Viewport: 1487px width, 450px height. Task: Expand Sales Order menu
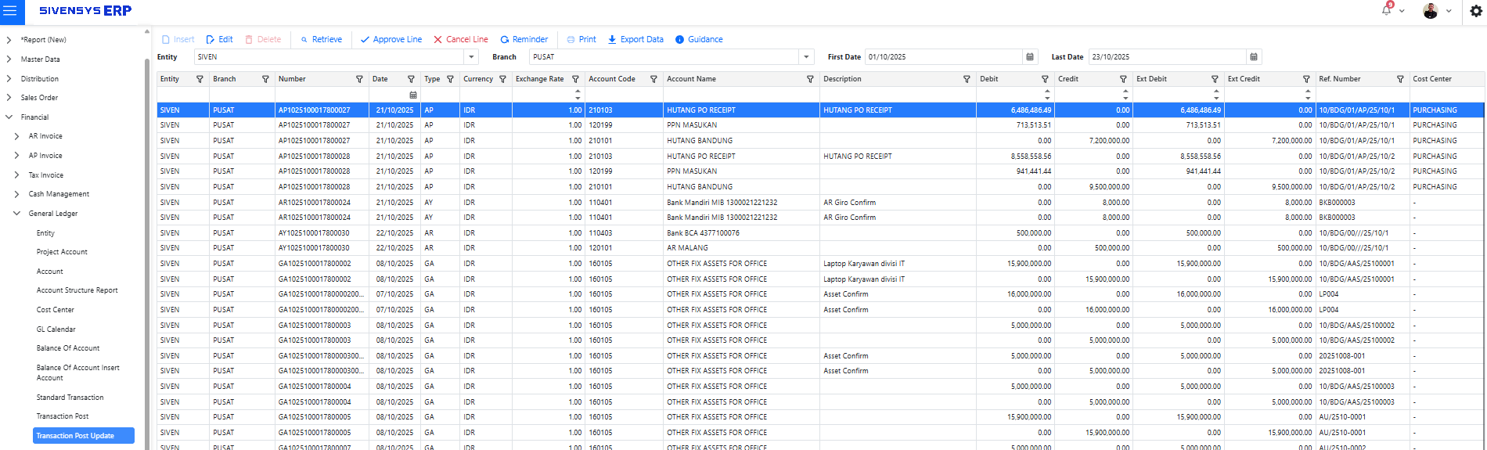pos(9,98)
